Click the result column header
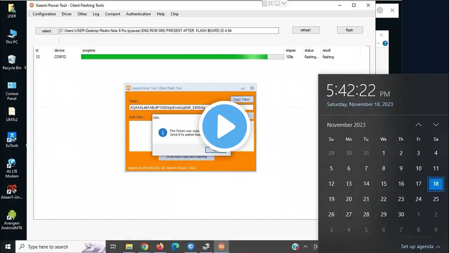 (x=327, y=50)
